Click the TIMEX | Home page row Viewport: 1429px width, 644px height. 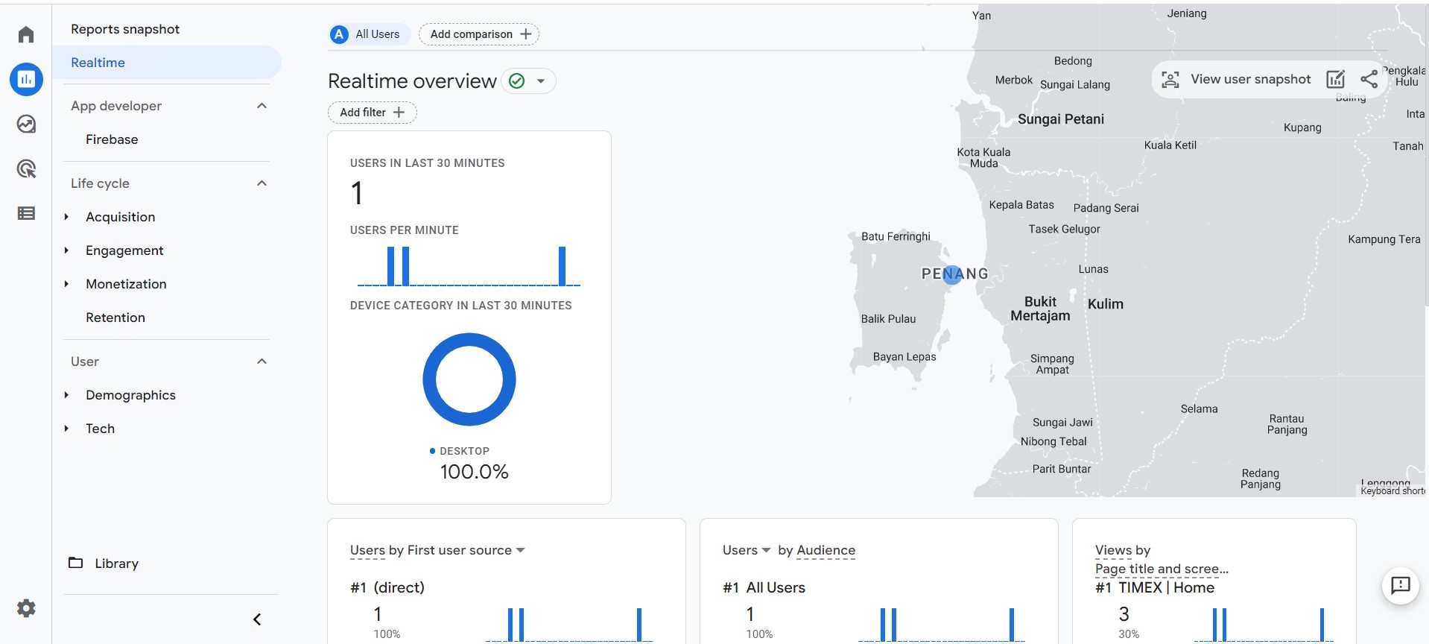tap(1154, 587)
